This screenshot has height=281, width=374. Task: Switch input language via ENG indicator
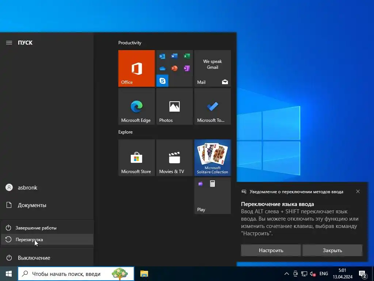pyautogui.click(x=324, y=274)
